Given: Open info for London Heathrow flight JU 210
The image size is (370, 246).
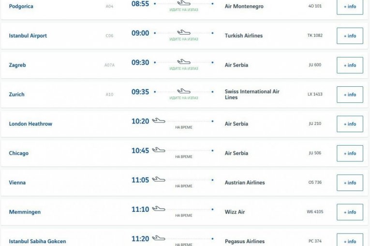Looking at the screenshot, I should (x=350, y=124).
